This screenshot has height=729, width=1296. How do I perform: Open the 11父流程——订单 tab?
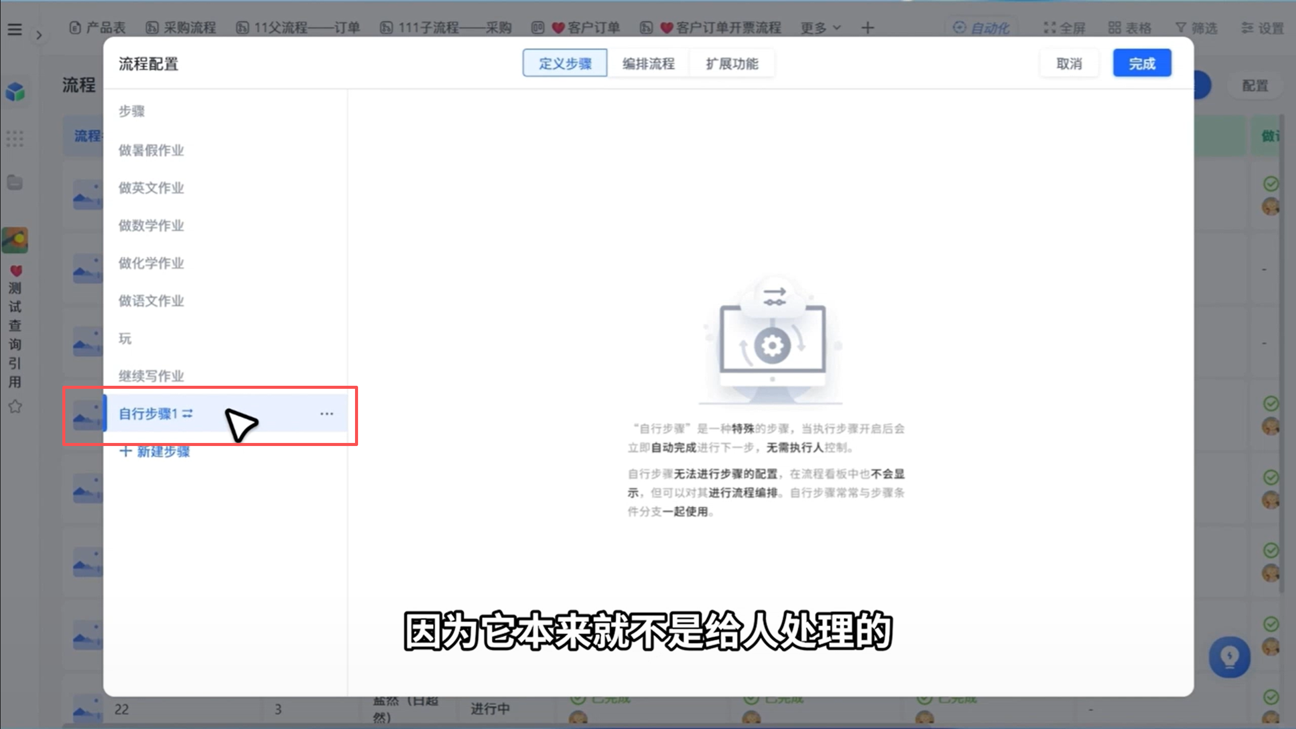[x=298, y=28]
